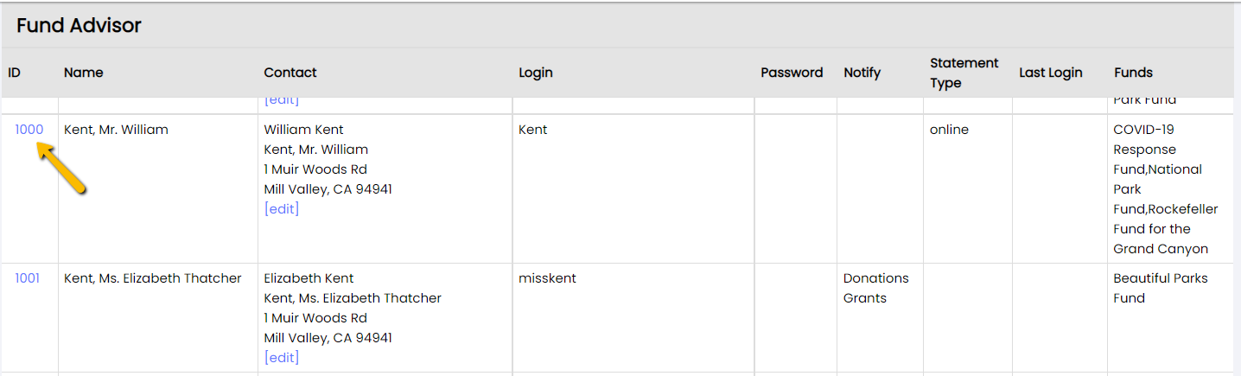Screen dimensions: 1241x376
Task: Click the Fund Advisor heading
Action: (x=79, y=26)
